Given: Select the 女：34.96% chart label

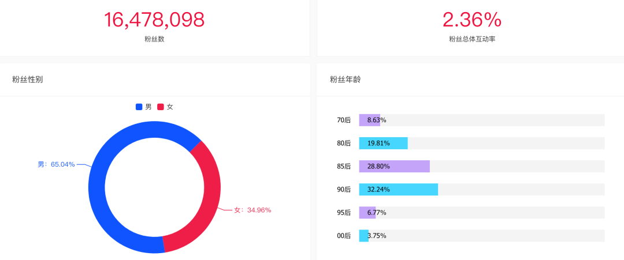Looking at the screenshot, I should click(252, 210).
